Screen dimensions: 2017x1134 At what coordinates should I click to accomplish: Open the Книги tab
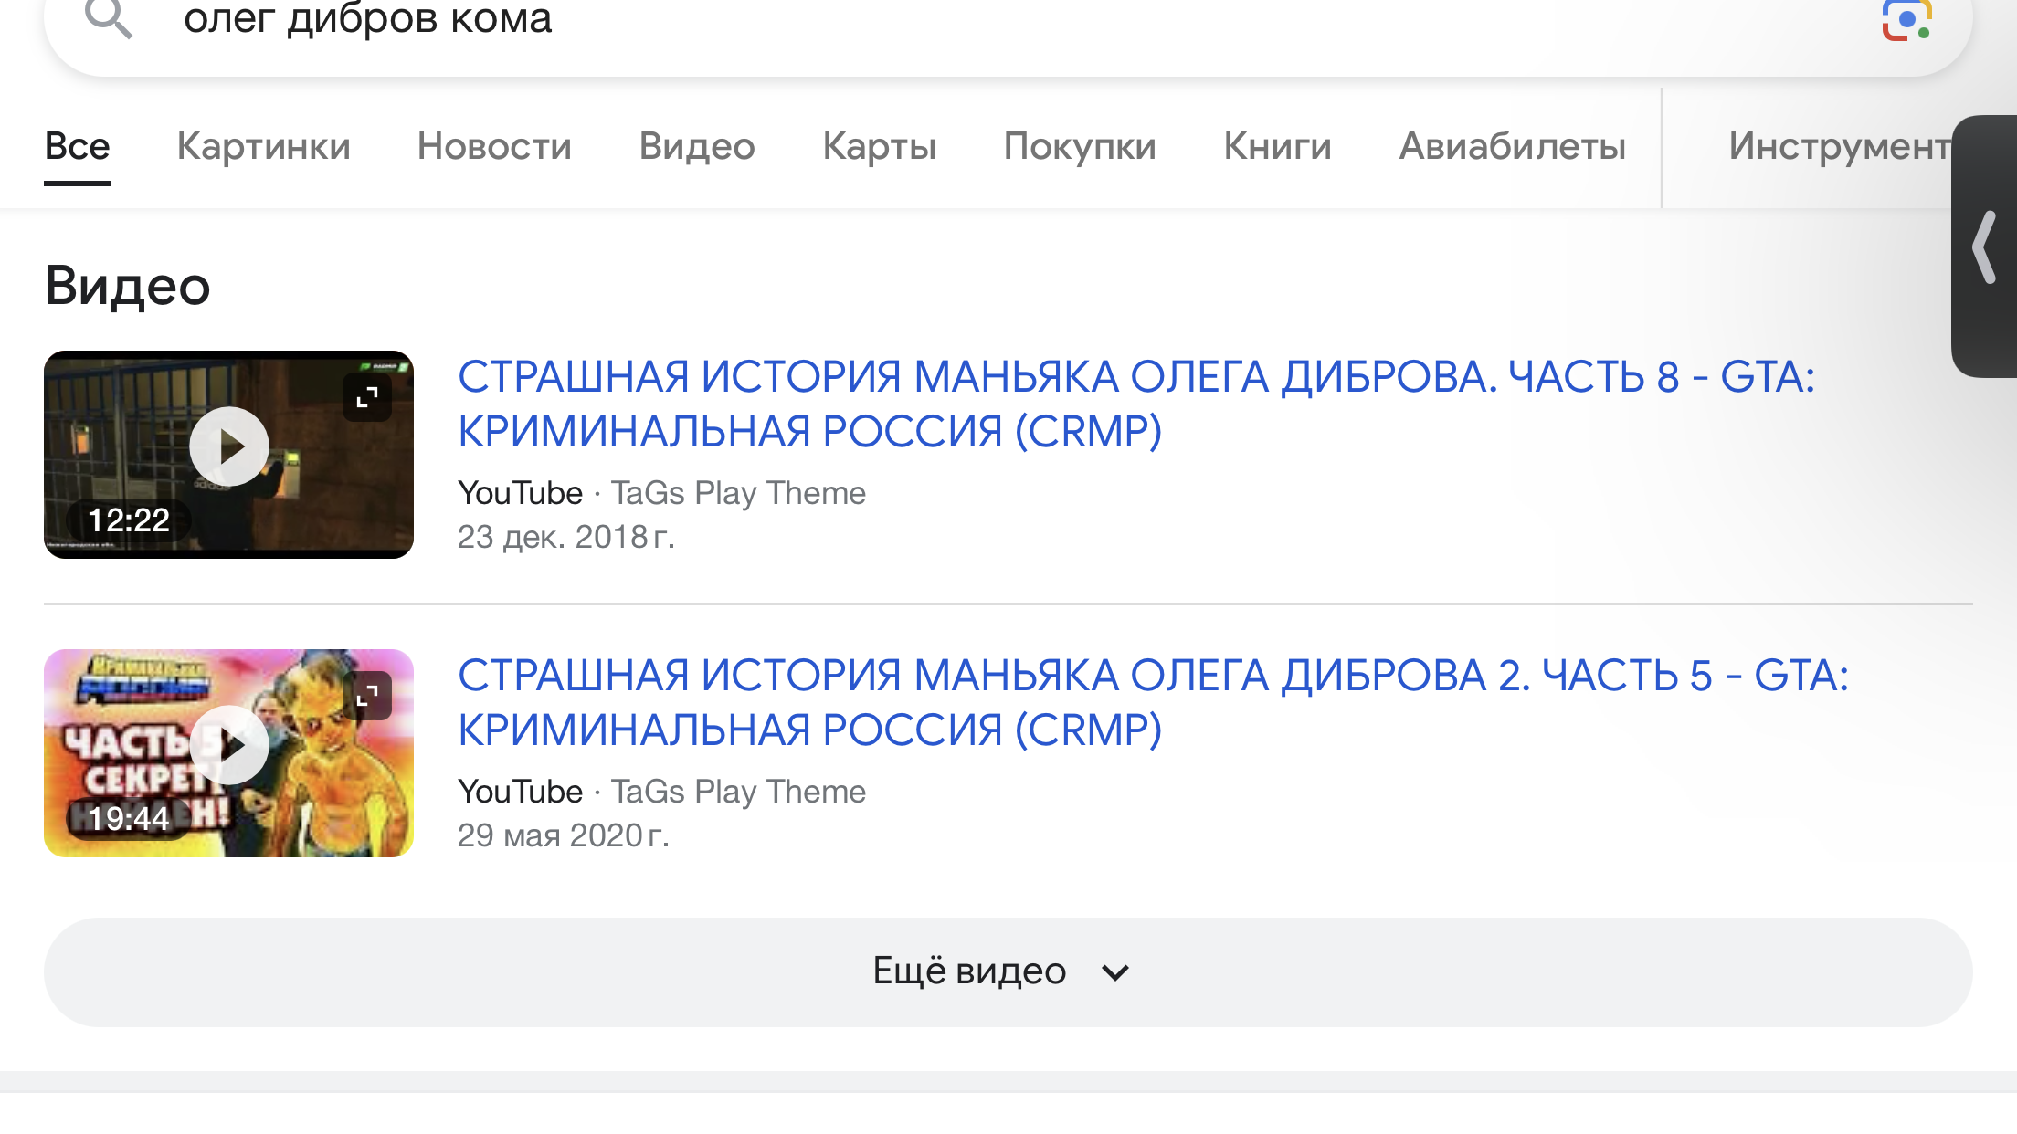[x=1277, y=146]
